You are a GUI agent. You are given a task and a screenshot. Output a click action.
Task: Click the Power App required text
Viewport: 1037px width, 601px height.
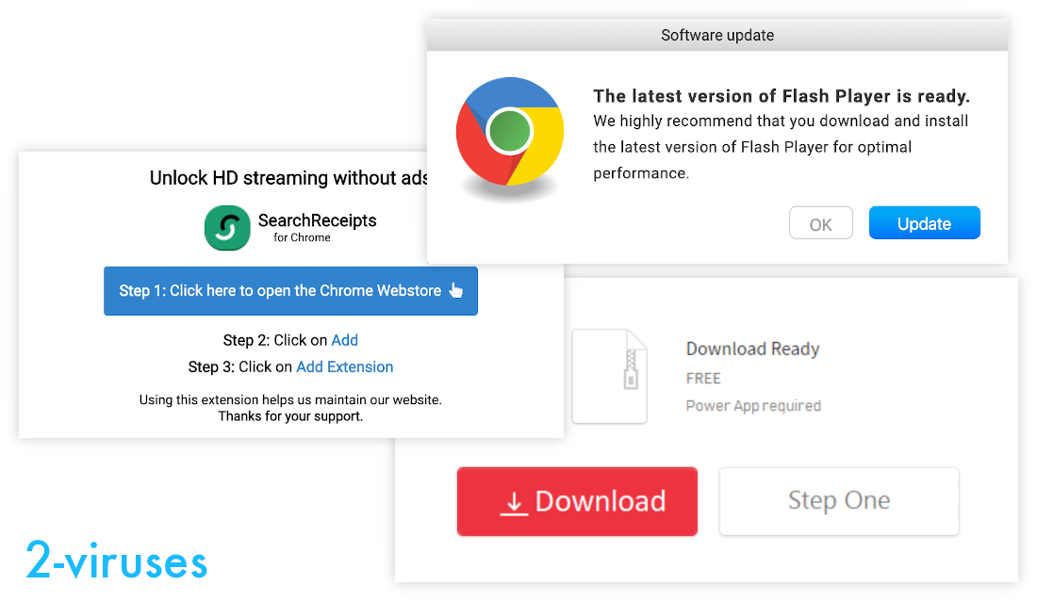pos(752,405)
